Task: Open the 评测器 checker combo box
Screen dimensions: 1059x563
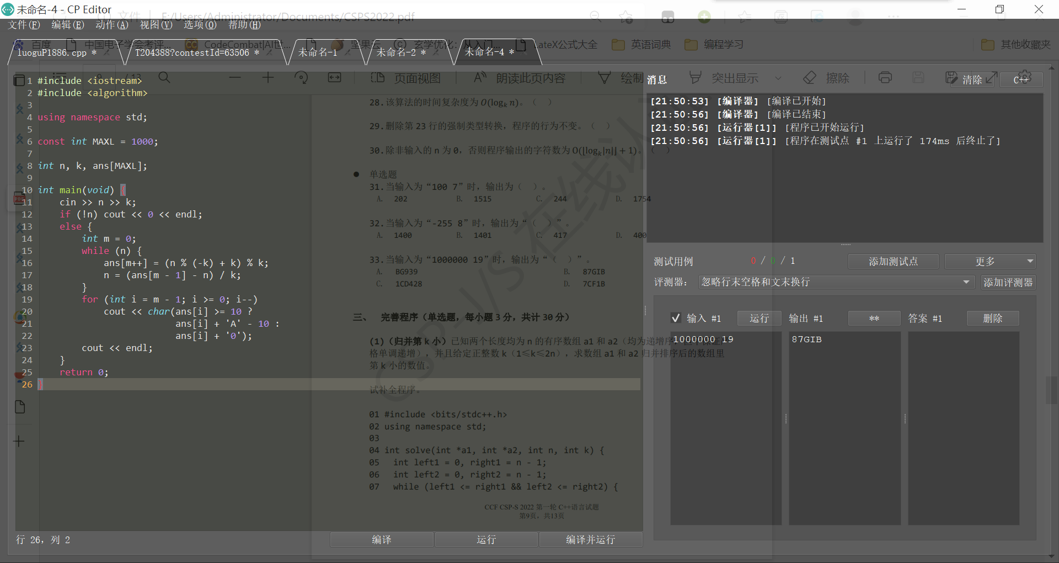Action: pyautogui.click(x=836, y=282)
